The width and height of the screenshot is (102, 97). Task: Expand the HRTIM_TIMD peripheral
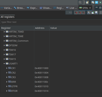(4, 32)
